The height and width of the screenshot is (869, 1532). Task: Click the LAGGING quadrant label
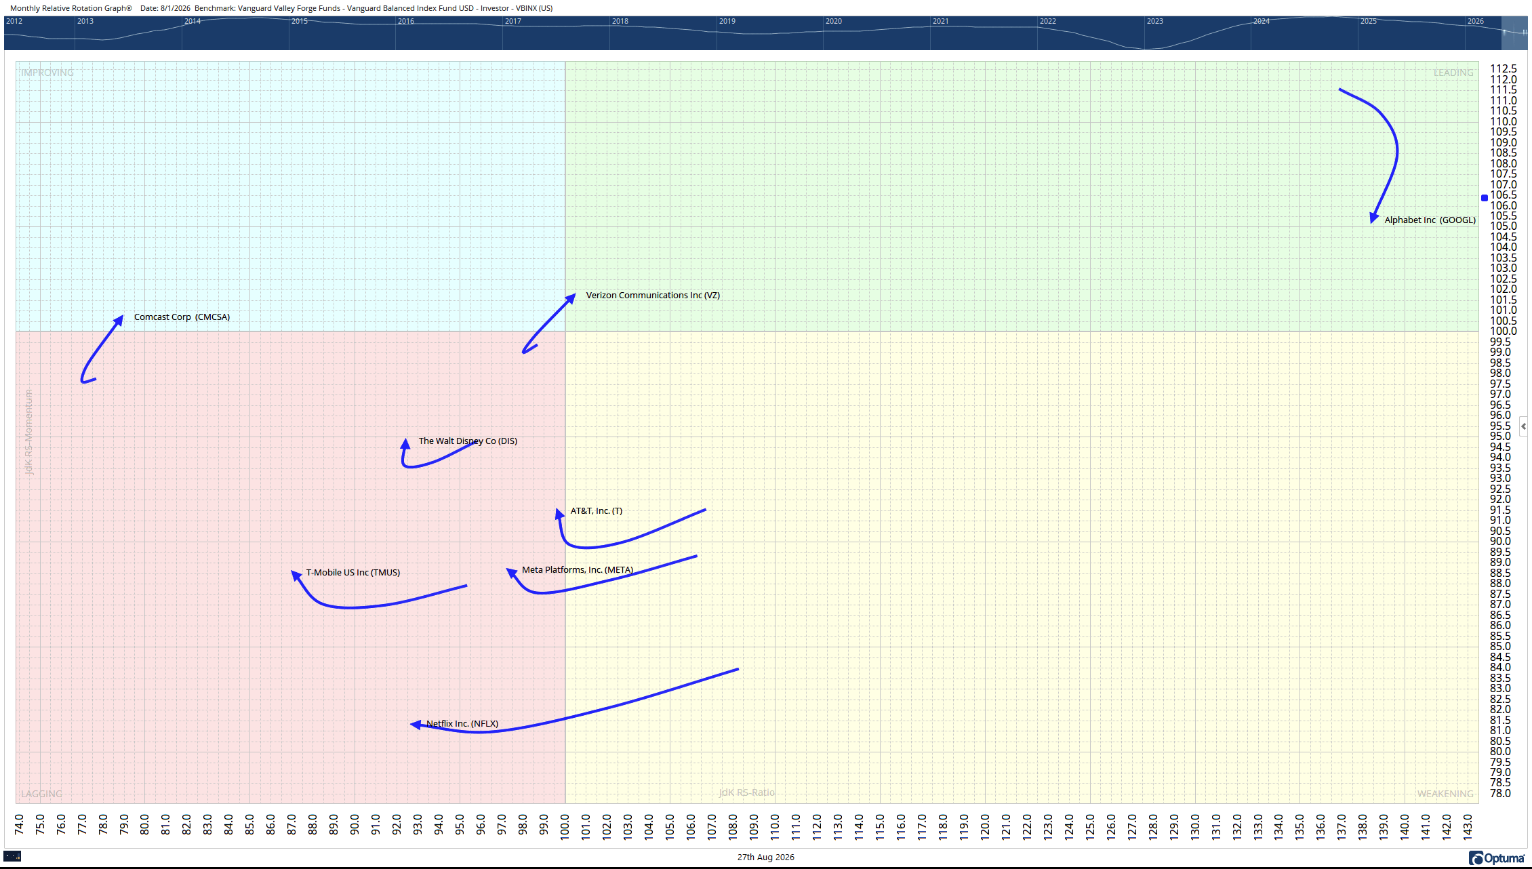[41, 794]
